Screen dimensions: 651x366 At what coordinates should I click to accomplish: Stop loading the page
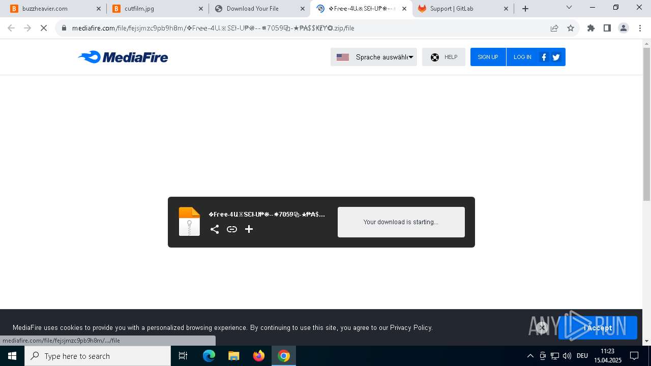44,28
